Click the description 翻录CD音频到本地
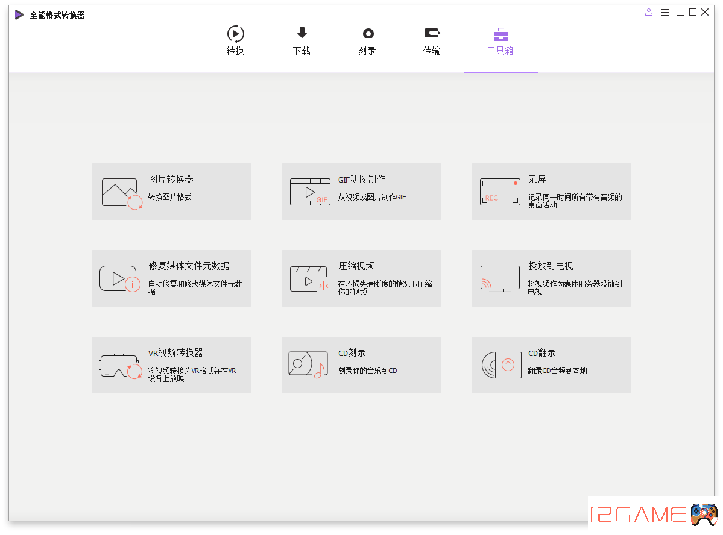 (557, 371)
